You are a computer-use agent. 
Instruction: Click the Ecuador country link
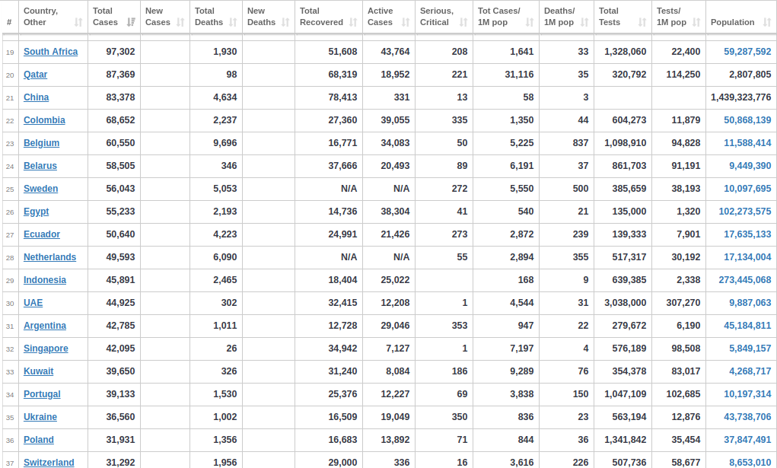42,234
